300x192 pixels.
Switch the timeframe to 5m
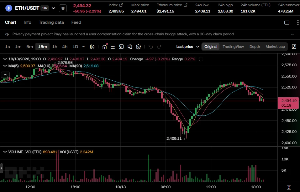tap(30, 47)
